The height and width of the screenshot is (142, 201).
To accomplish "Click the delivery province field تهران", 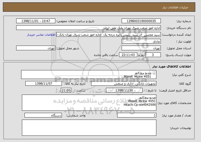I will click(x=141, y=48).
